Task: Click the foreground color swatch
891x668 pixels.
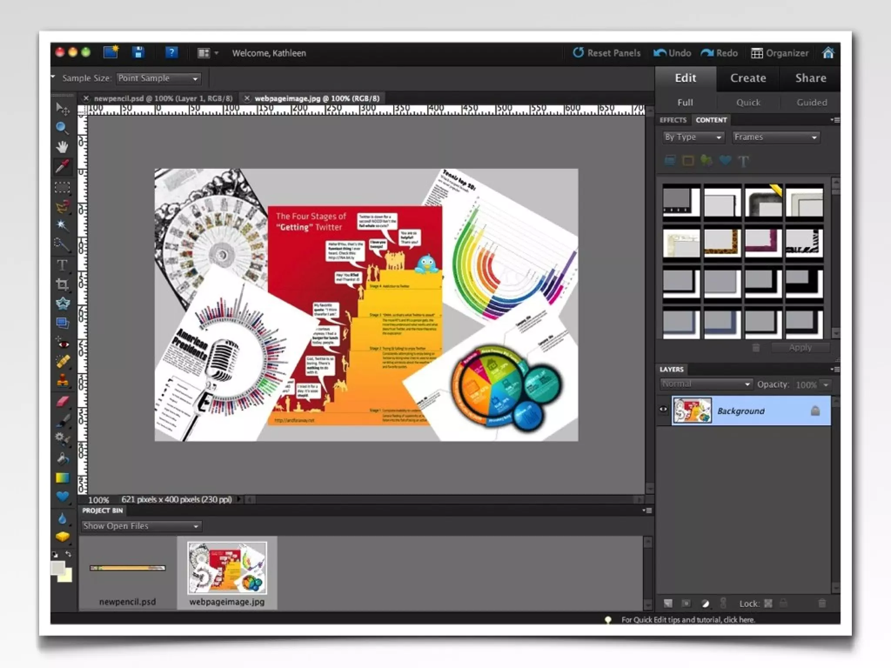Action: point(57,568)
